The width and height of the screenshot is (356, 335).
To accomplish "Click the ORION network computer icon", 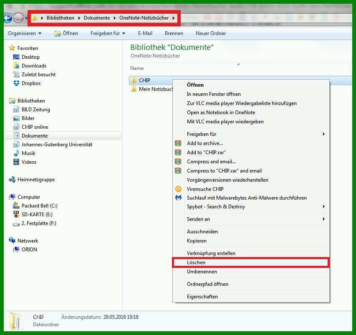I will pos(16,249).
